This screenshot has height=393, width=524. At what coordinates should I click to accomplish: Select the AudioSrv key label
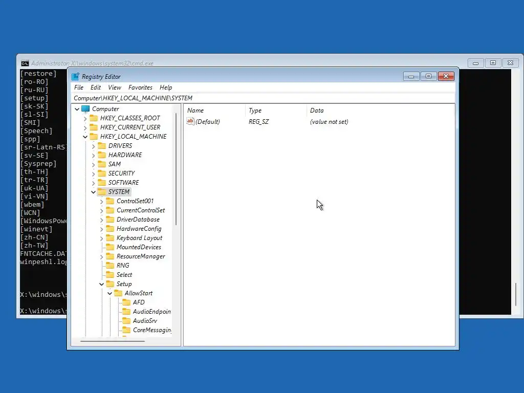click(145, 321)
